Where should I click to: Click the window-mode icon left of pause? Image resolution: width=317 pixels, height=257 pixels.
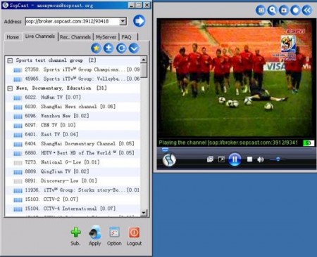pyautogui.click(x=210, y=159)
